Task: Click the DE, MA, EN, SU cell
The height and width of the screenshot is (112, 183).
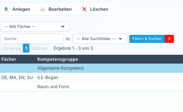Action: pos(17,77)
